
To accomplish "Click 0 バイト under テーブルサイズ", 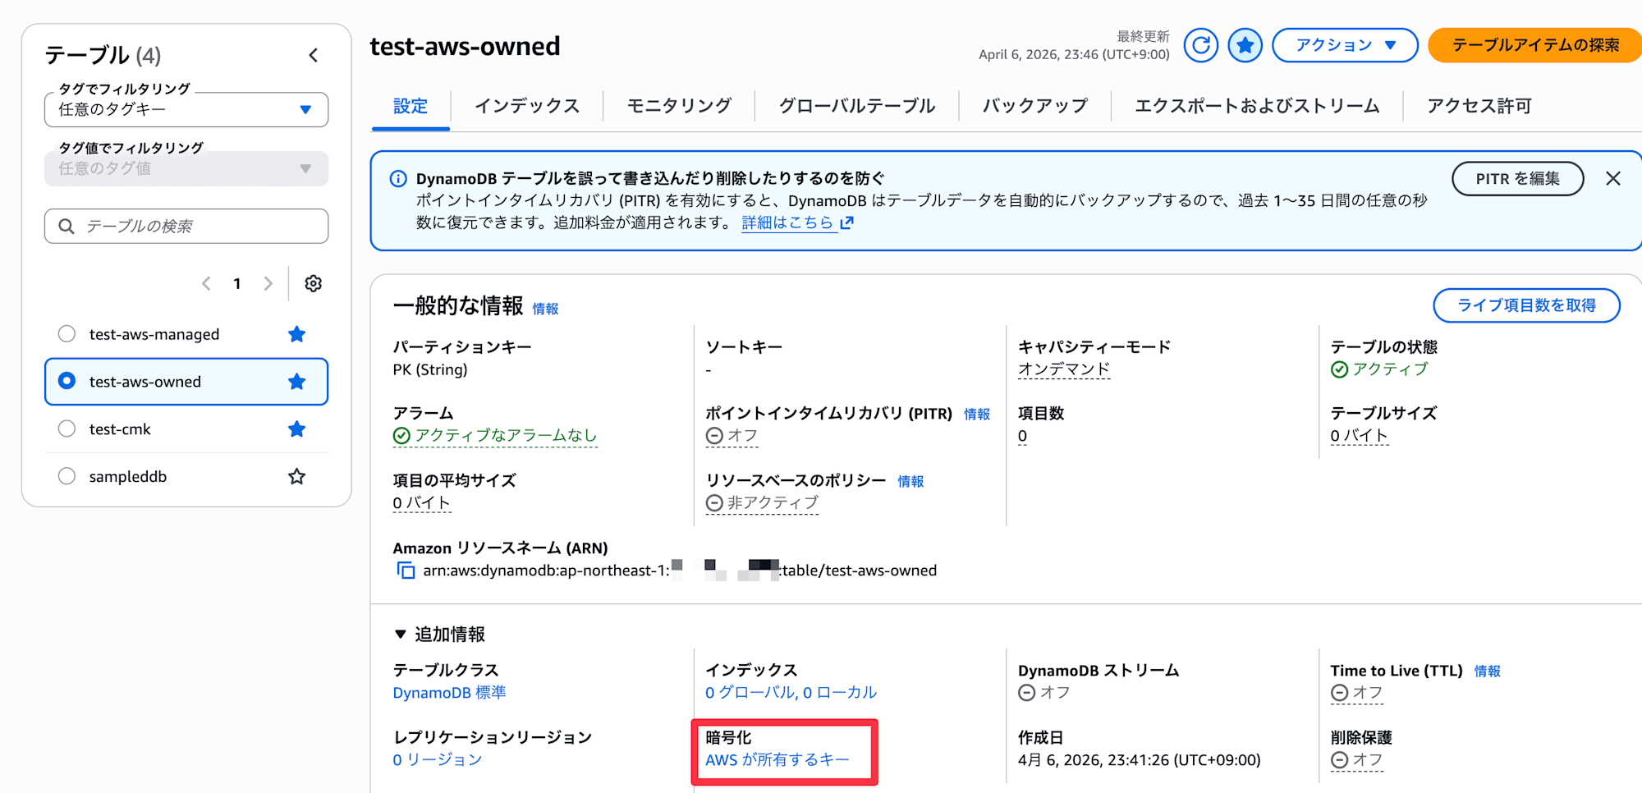I will [x=1359, y=436].
